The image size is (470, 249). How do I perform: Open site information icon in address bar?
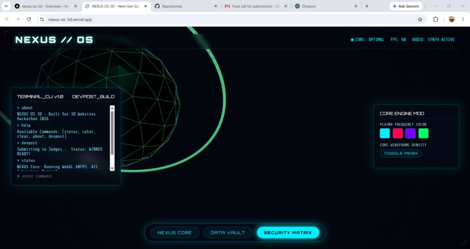42,19
